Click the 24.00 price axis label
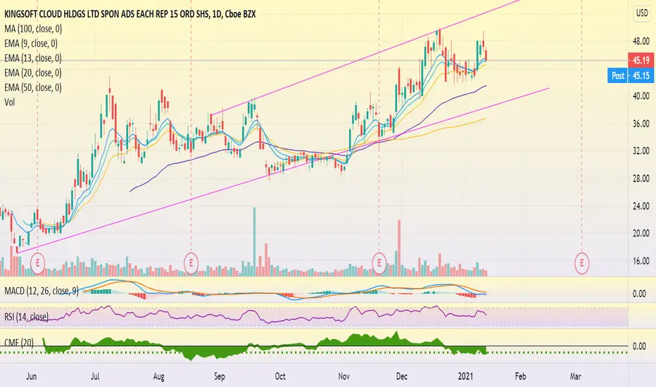 click(x=641, y=206)
